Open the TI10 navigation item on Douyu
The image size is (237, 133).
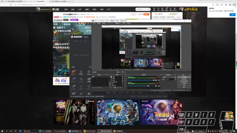[108, 9]
